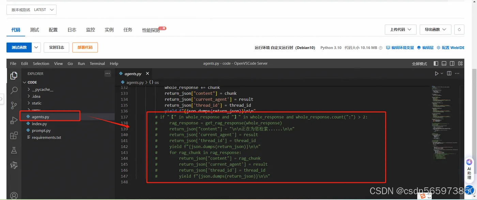The width and height of the screenshot is (477, 200).
Task: Open the dropdown arrow next to 测试函数
Action: (x=36, y=47)
